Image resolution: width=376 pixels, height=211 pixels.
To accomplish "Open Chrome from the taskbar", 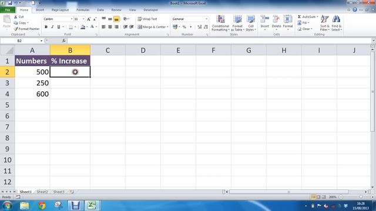I will (x=42, y=206).
